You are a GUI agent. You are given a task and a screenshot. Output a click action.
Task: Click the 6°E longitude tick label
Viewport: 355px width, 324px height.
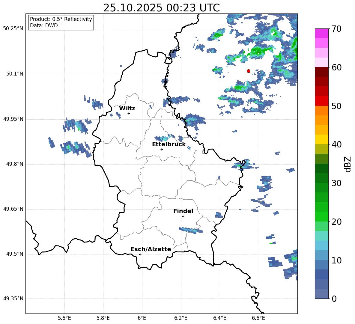pos(142,318)
